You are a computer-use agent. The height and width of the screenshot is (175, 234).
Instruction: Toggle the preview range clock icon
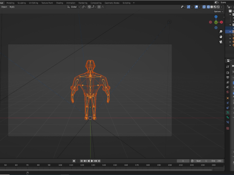pyautogui.click(x=192, y=161)
